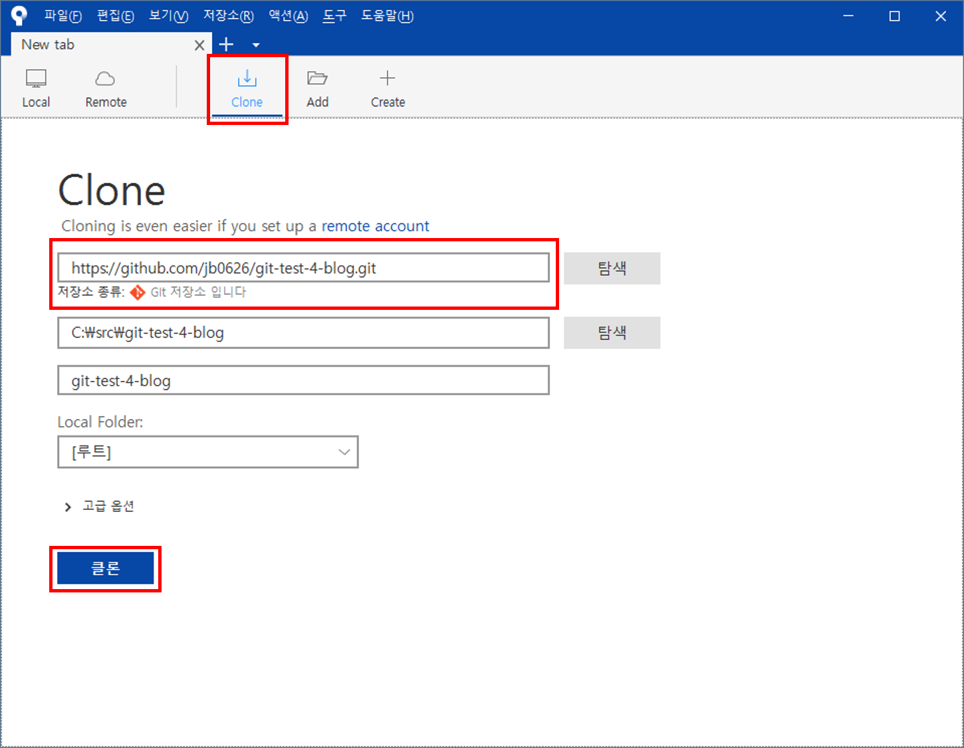This screenshot has height=748, width=964.
Task: Close the New tab
Action: click(199, 45)
